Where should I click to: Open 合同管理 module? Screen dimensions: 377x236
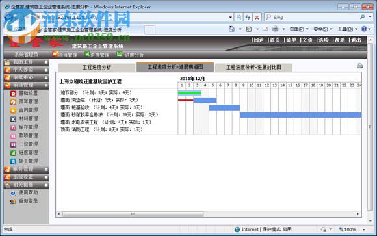click(24, 110)
